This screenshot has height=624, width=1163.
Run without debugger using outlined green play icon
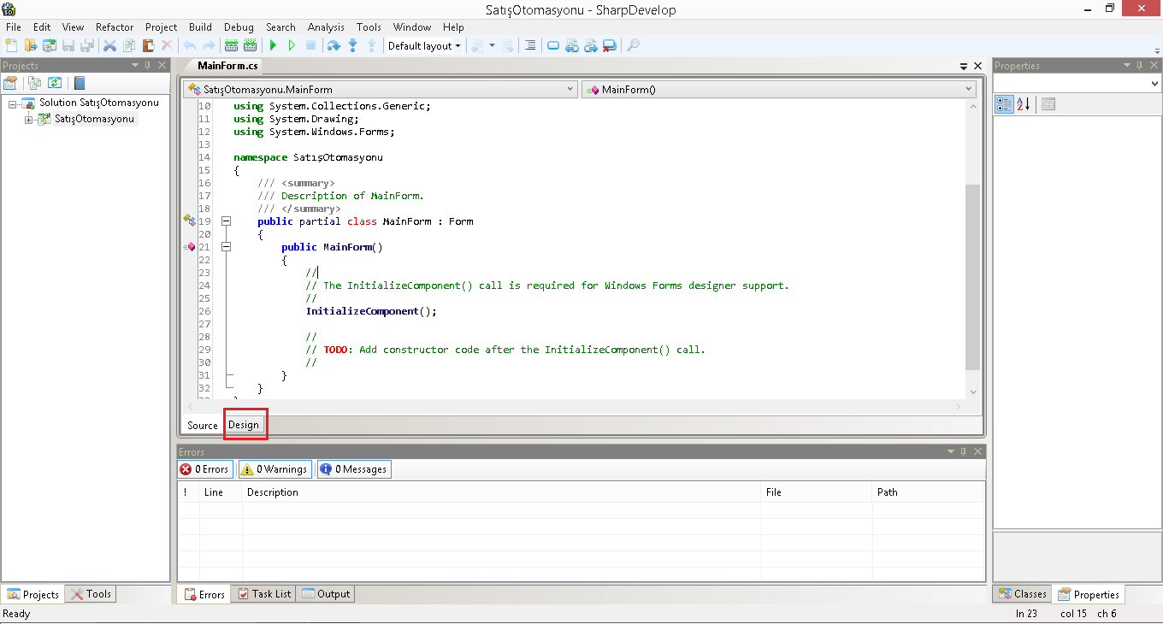pos(292,45)
